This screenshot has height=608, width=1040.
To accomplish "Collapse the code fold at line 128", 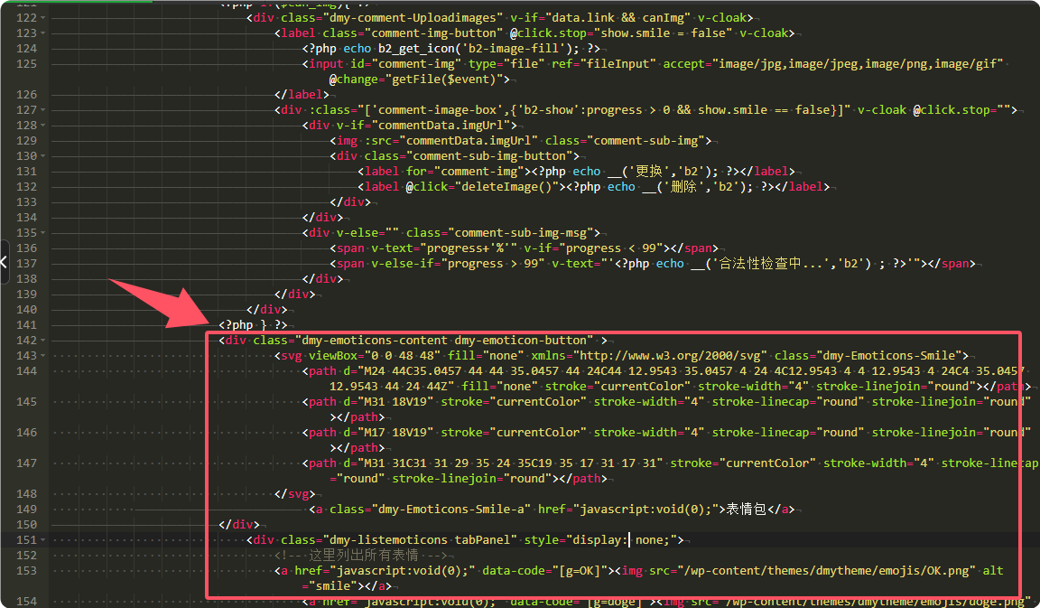I will pyautogui.click(x=43, y=126).
